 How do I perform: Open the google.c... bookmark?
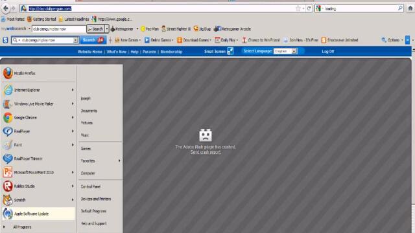tap(112, 19)
